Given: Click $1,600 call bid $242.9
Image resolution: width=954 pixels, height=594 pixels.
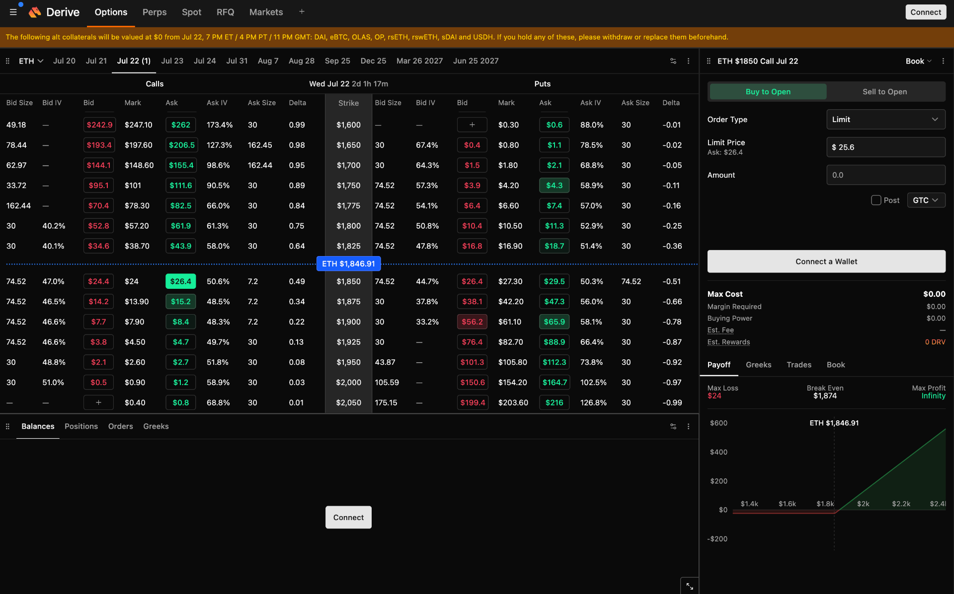Looking at the screenshot, I should (99, 125).
